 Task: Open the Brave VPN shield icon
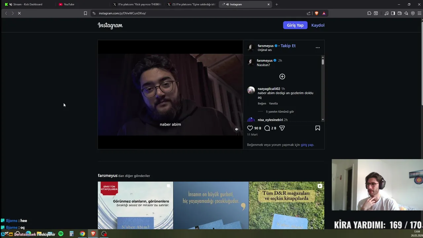click(x=413, y=13)
